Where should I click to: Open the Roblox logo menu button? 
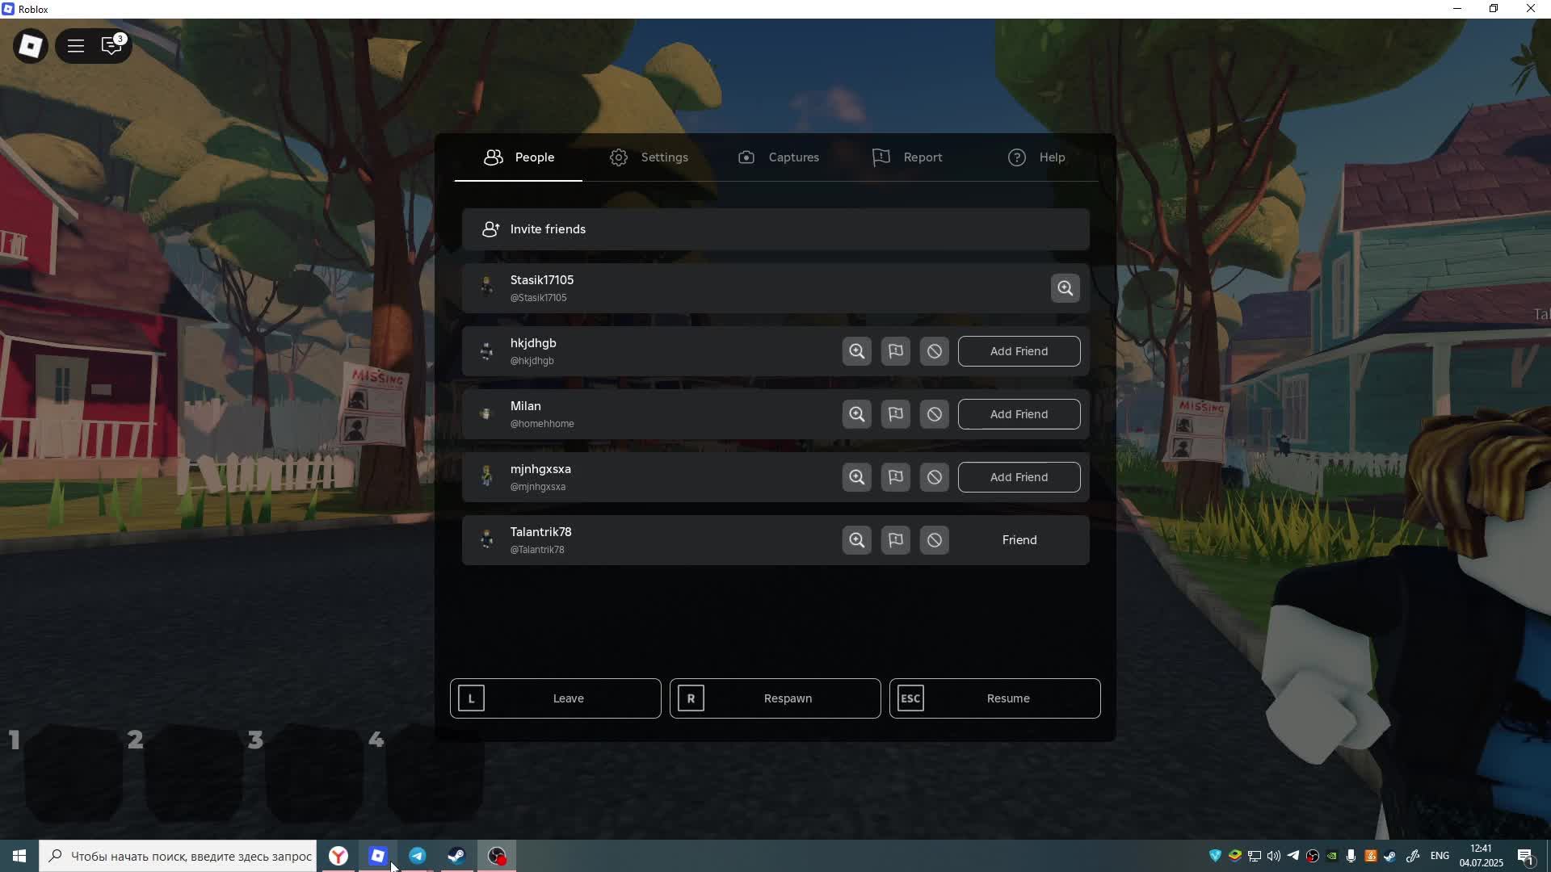[31, 46]
